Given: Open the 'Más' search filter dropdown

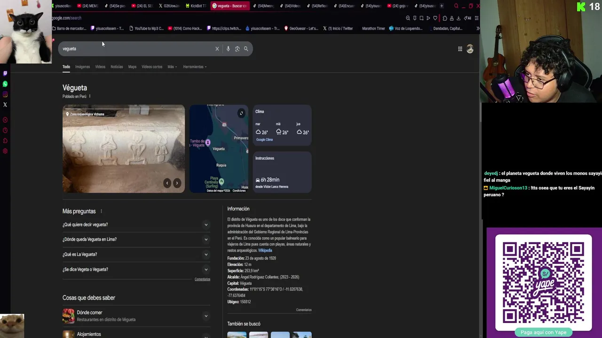Looking at the screenshot, I should coord(172,67).
